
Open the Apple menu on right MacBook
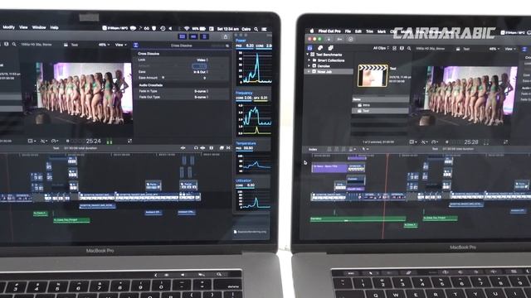point(311,31)
